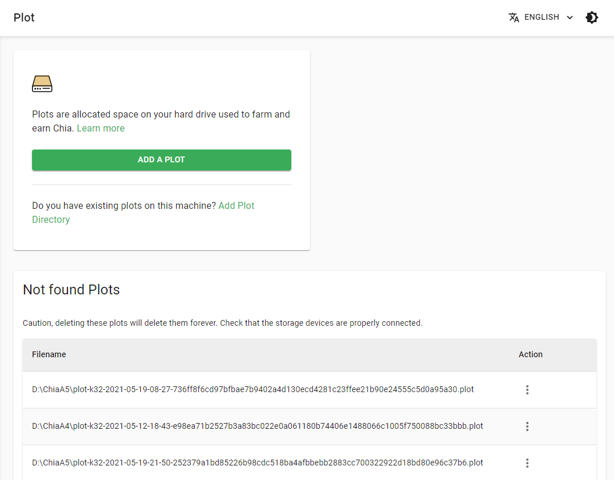This screenshot has height=480, width=614.
Task: Click the hard drive plot icon
Action: tap(42, 84)
